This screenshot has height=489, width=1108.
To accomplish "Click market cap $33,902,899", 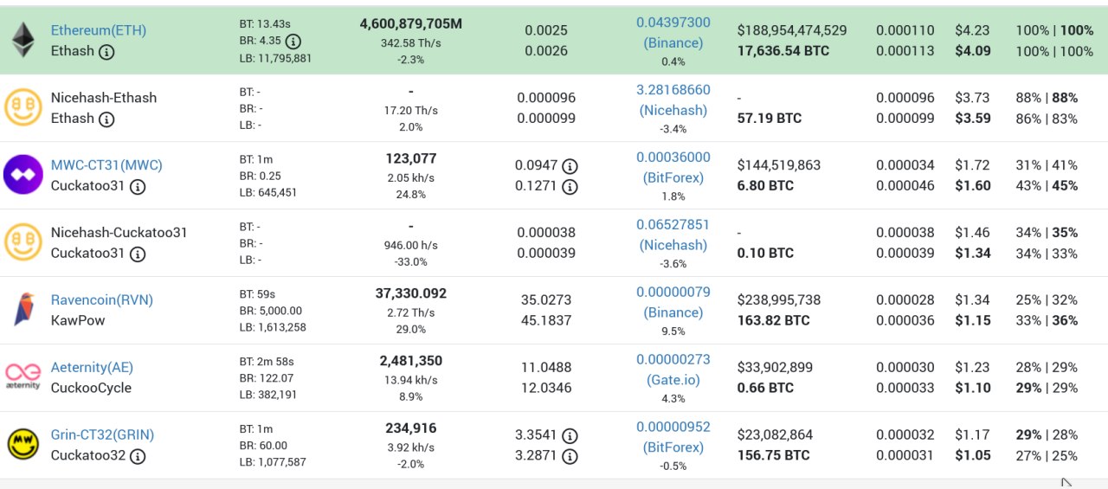I will pyautogui.click(x=776, y=368).
